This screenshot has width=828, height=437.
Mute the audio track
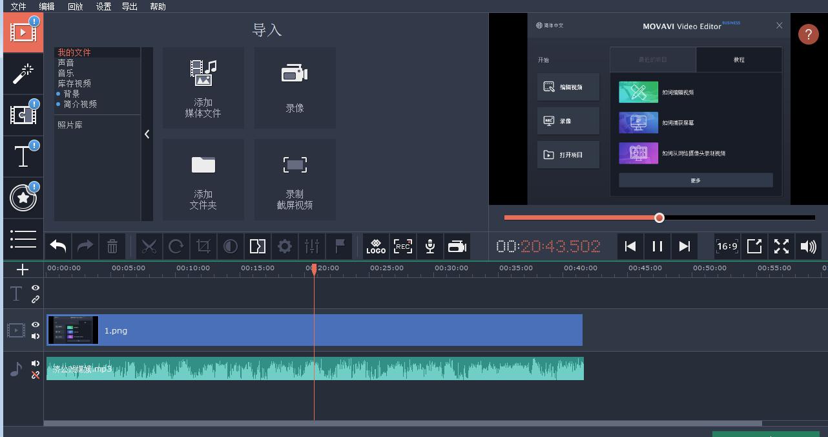click(x=36, y=363)
